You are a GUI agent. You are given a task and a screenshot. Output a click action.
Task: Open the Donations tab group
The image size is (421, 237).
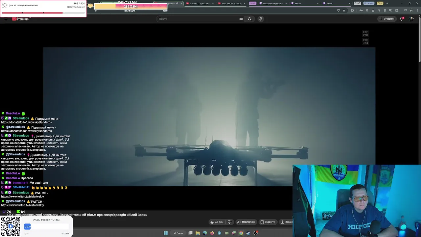click(369, 3)
